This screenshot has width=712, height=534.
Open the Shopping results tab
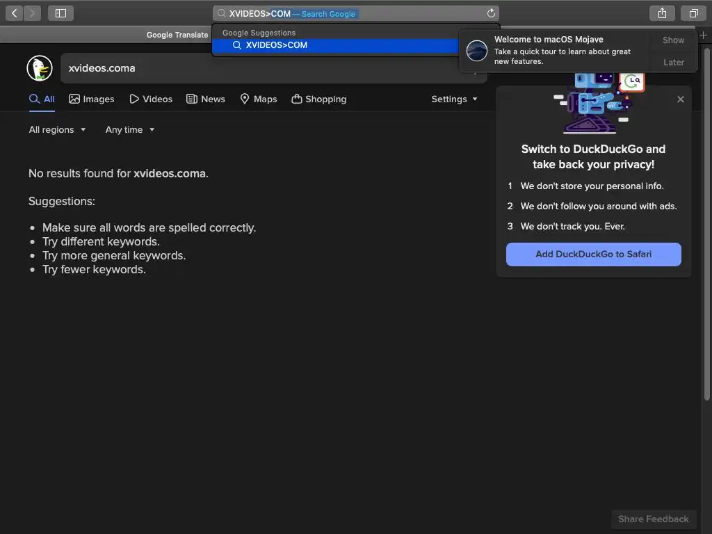click(x=318, y=99)
